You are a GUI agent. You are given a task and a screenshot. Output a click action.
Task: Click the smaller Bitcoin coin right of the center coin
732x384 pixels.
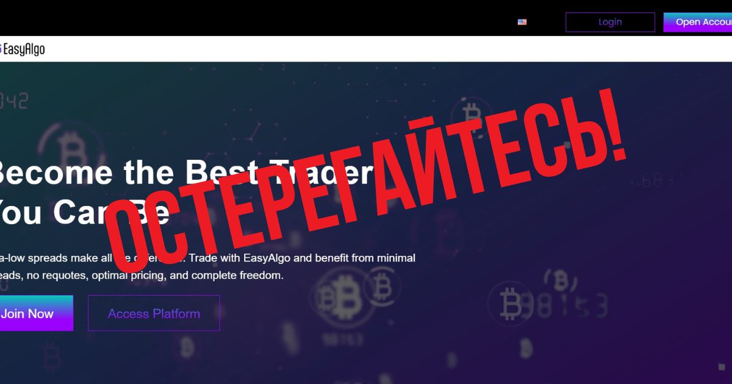pyautogui.click(x=383, y=285)
